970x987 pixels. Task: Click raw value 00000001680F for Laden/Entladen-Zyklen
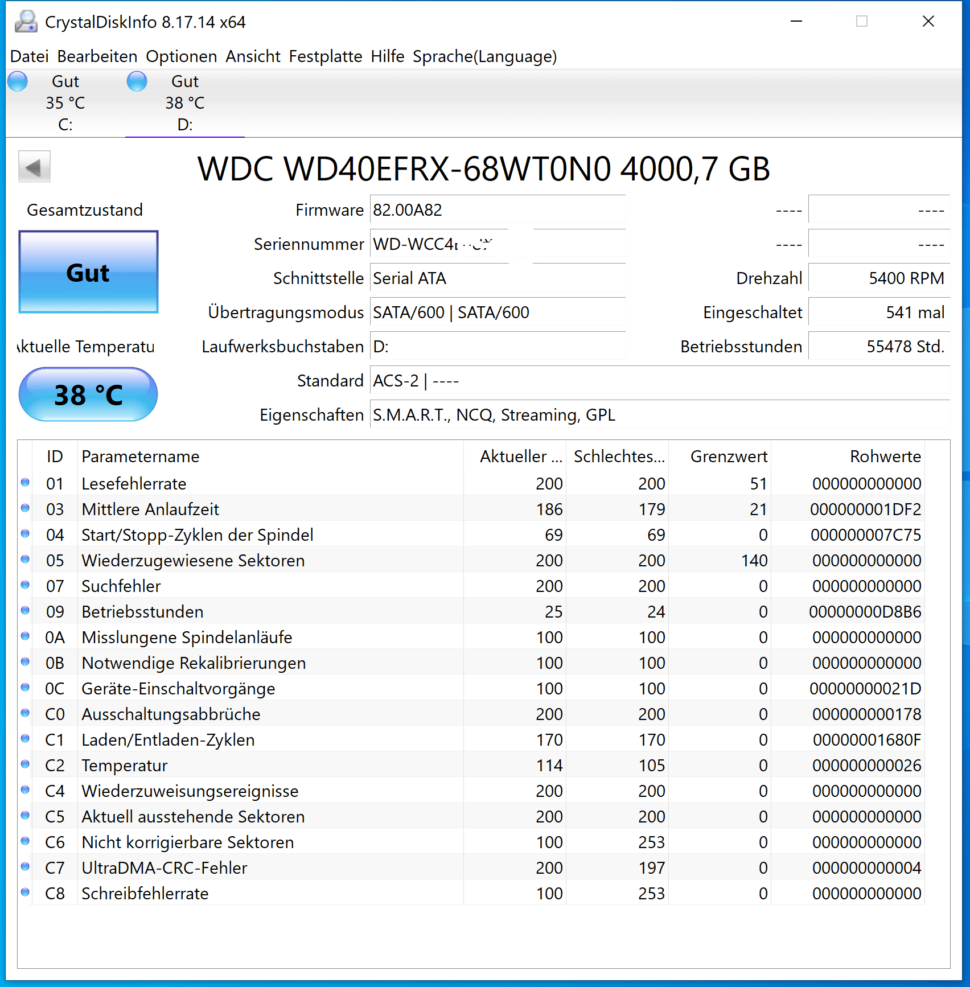[x=867, y=740]
